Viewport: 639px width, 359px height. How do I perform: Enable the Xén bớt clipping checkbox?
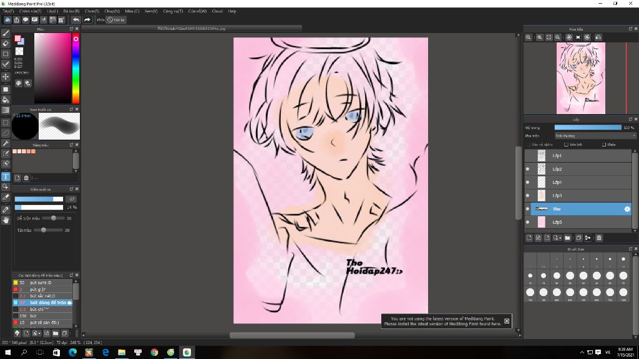pyautogui.click(x=566, y=145)
